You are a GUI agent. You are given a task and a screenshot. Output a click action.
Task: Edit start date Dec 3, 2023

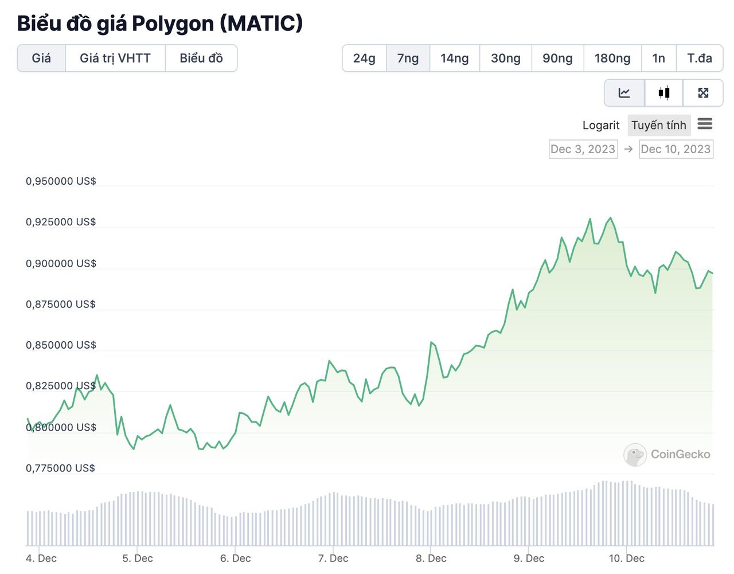583,149
